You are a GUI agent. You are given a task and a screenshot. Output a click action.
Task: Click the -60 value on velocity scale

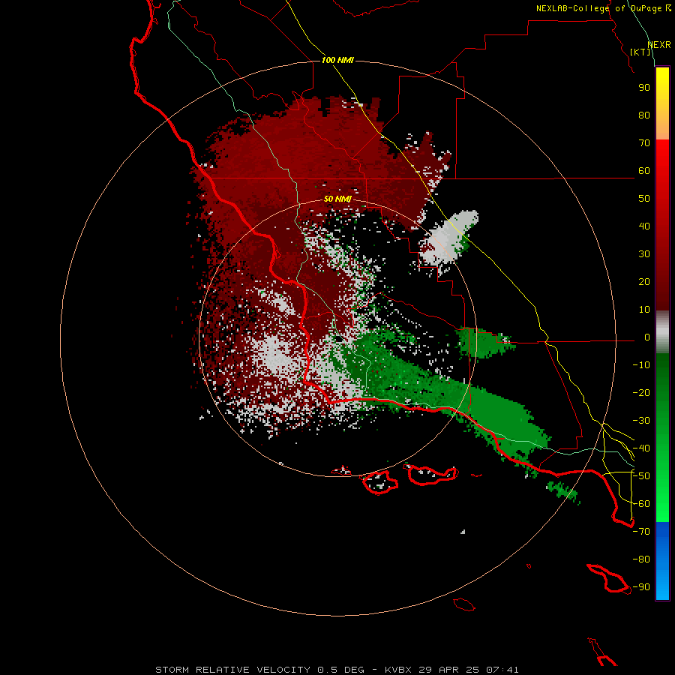pyautogui.click(x=641, y=504)
